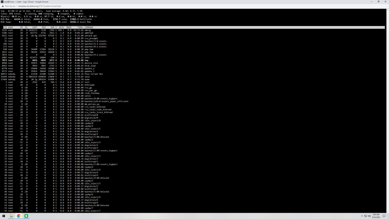Click the MiB Mem summary line
This screenshot has width=389, height=219.
click(x=46, y=19)
